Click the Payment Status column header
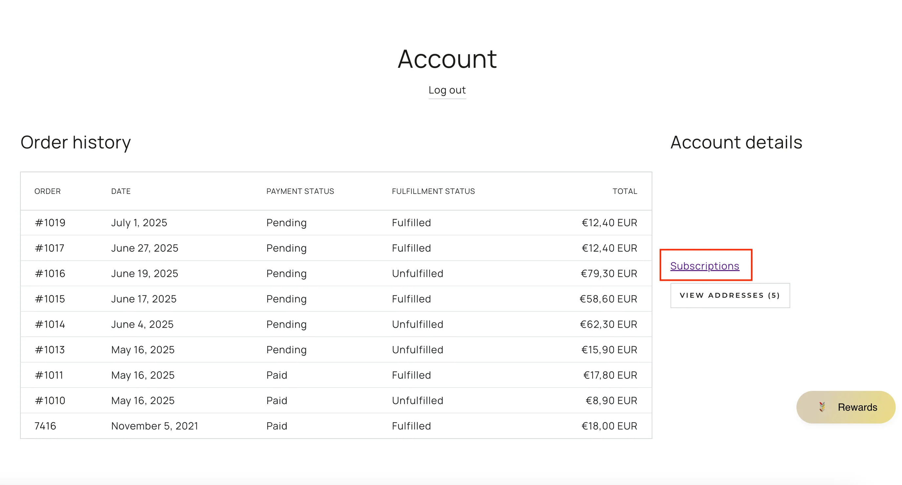This screenshot has width=902, height=485. point(300,191)
